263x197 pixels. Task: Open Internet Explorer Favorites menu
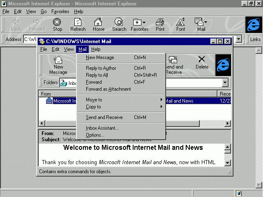(60, 11)
